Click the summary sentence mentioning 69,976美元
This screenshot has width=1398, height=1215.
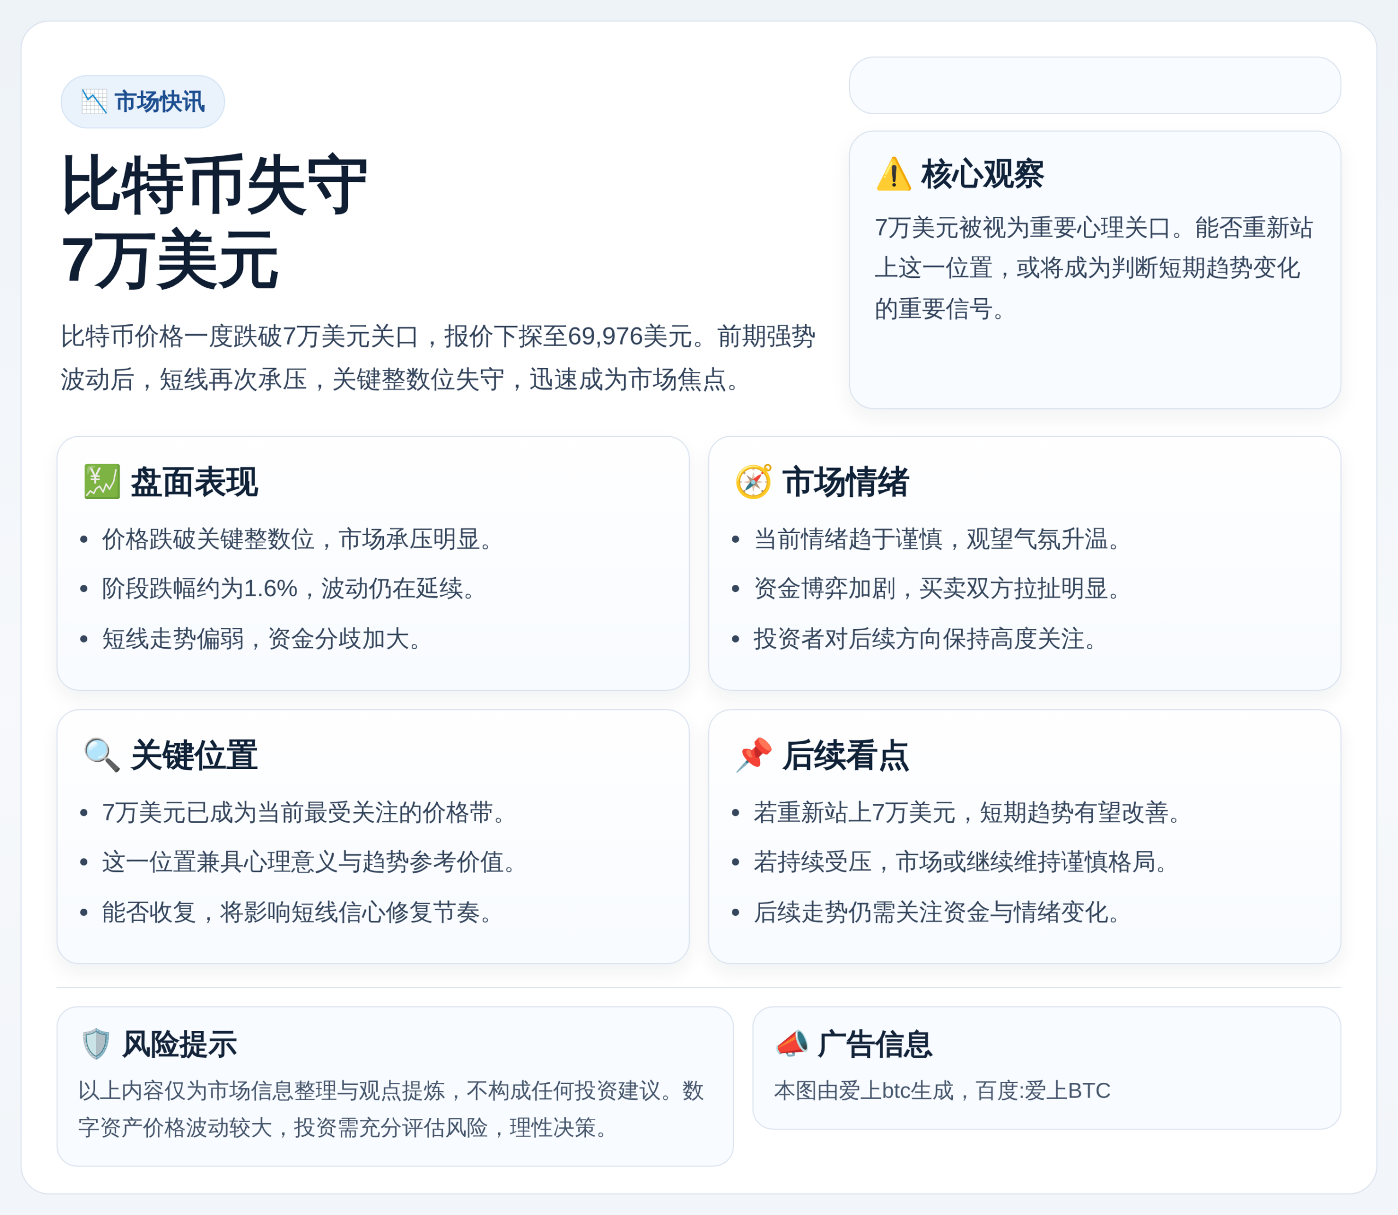click(x=438, y=357)
